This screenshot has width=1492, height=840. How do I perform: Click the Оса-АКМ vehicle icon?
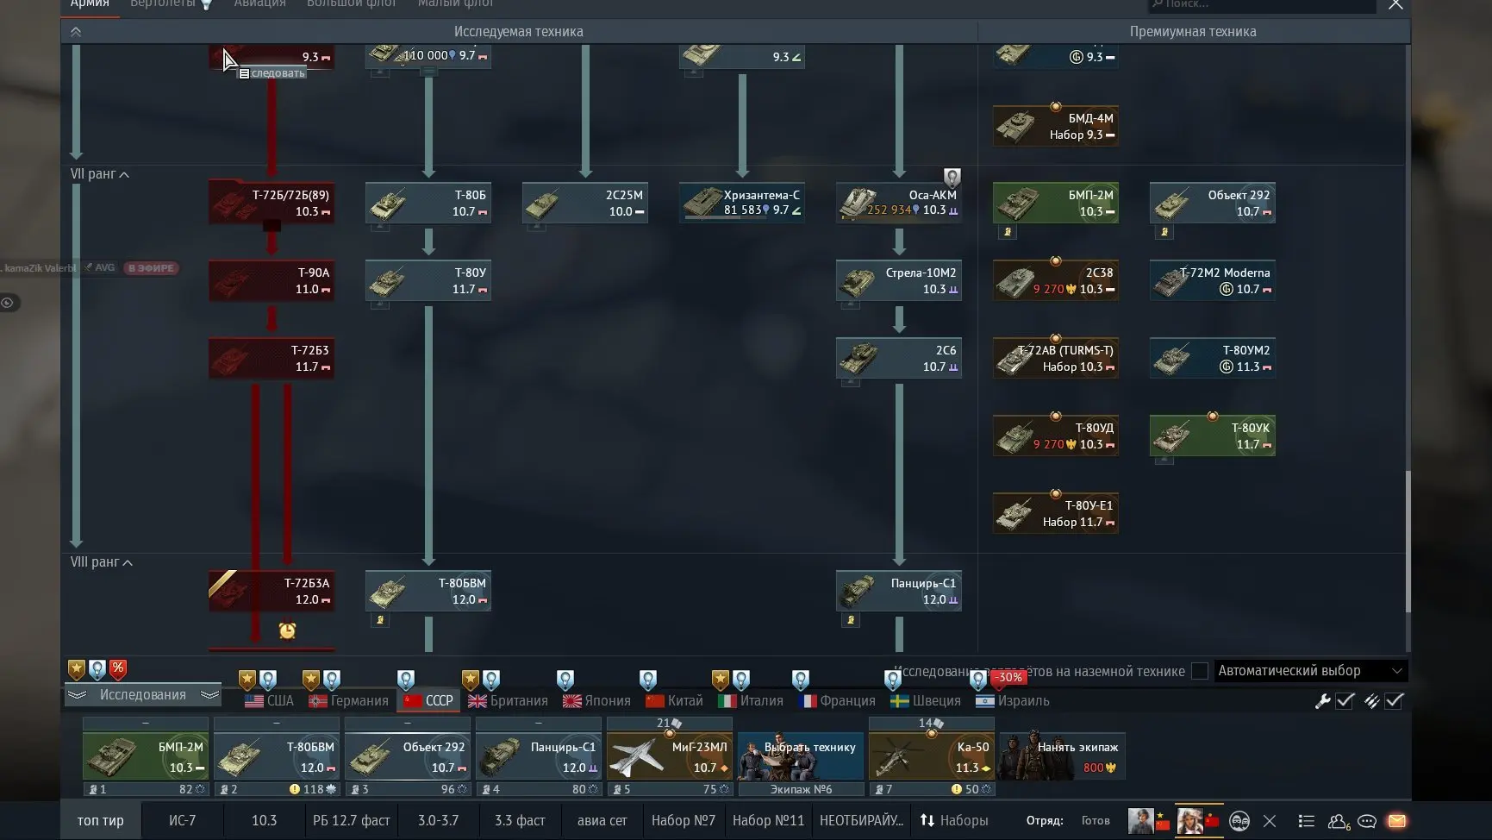point(860,203)
